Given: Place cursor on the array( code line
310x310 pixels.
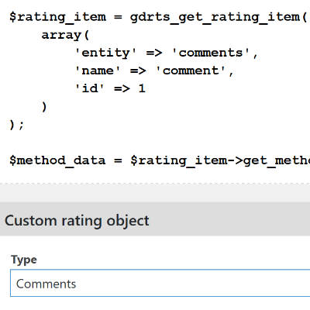Looking at the screenshot, I should pyautogui.click(x=65, y=35).
